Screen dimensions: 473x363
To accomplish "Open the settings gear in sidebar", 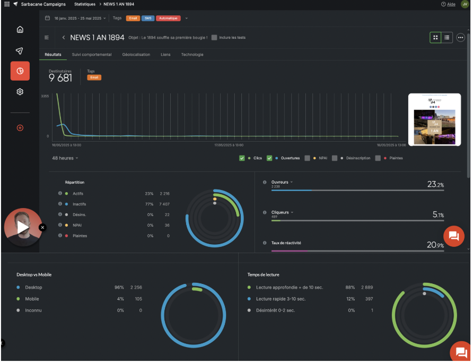I will [x=20, y=92].
